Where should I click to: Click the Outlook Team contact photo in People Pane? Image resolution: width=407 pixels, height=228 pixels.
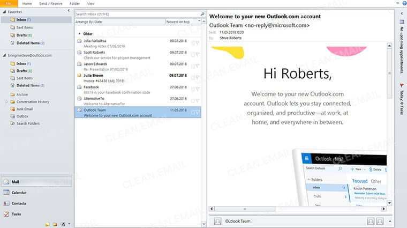pyautogui.click(x=217, y=221)
